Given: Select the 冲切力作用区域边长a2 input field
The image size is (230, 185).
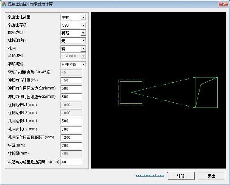Looking at the screenshot, I should pos(71,97).
